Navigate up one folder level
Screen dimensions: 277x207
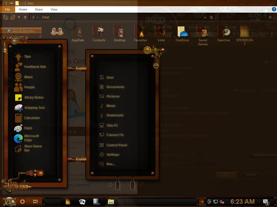click(25, 17)
